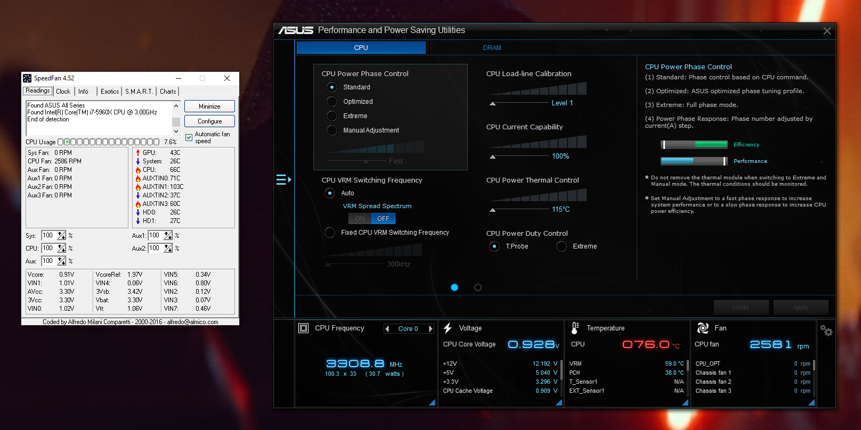The width and height of the screenshot is (861, 430).
Task: Select Extreme for CPU Power Duty Control
Action: 562,246
